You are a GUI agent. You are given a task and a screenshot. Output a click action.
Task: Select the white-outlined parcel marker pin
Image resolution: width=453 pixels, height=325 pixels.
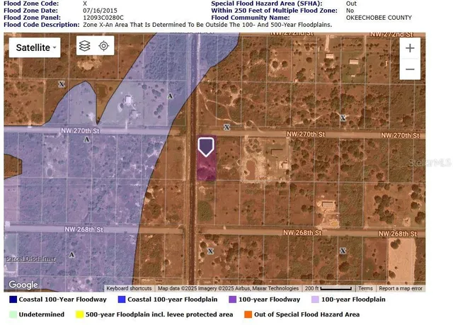point(205,147)
